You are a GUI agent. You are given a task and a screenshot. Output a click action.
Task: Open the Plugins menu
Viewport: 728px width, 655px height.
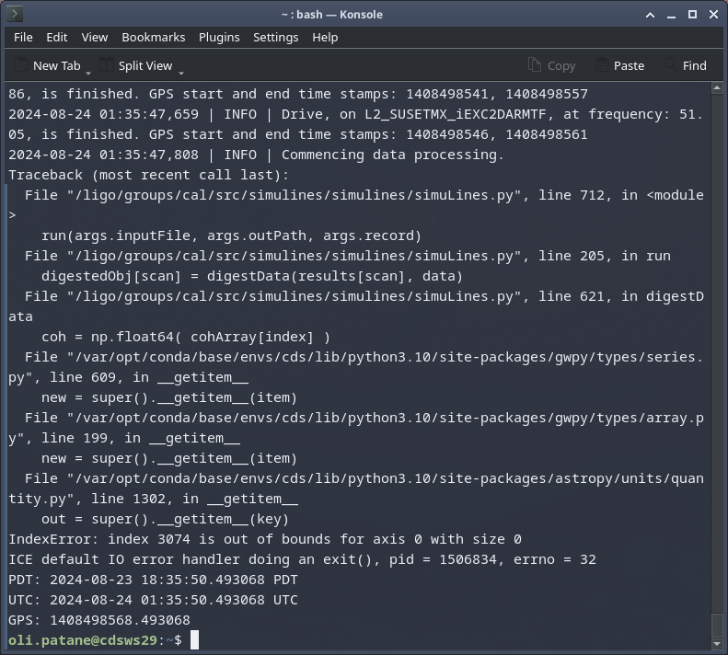tap(219, 37)
